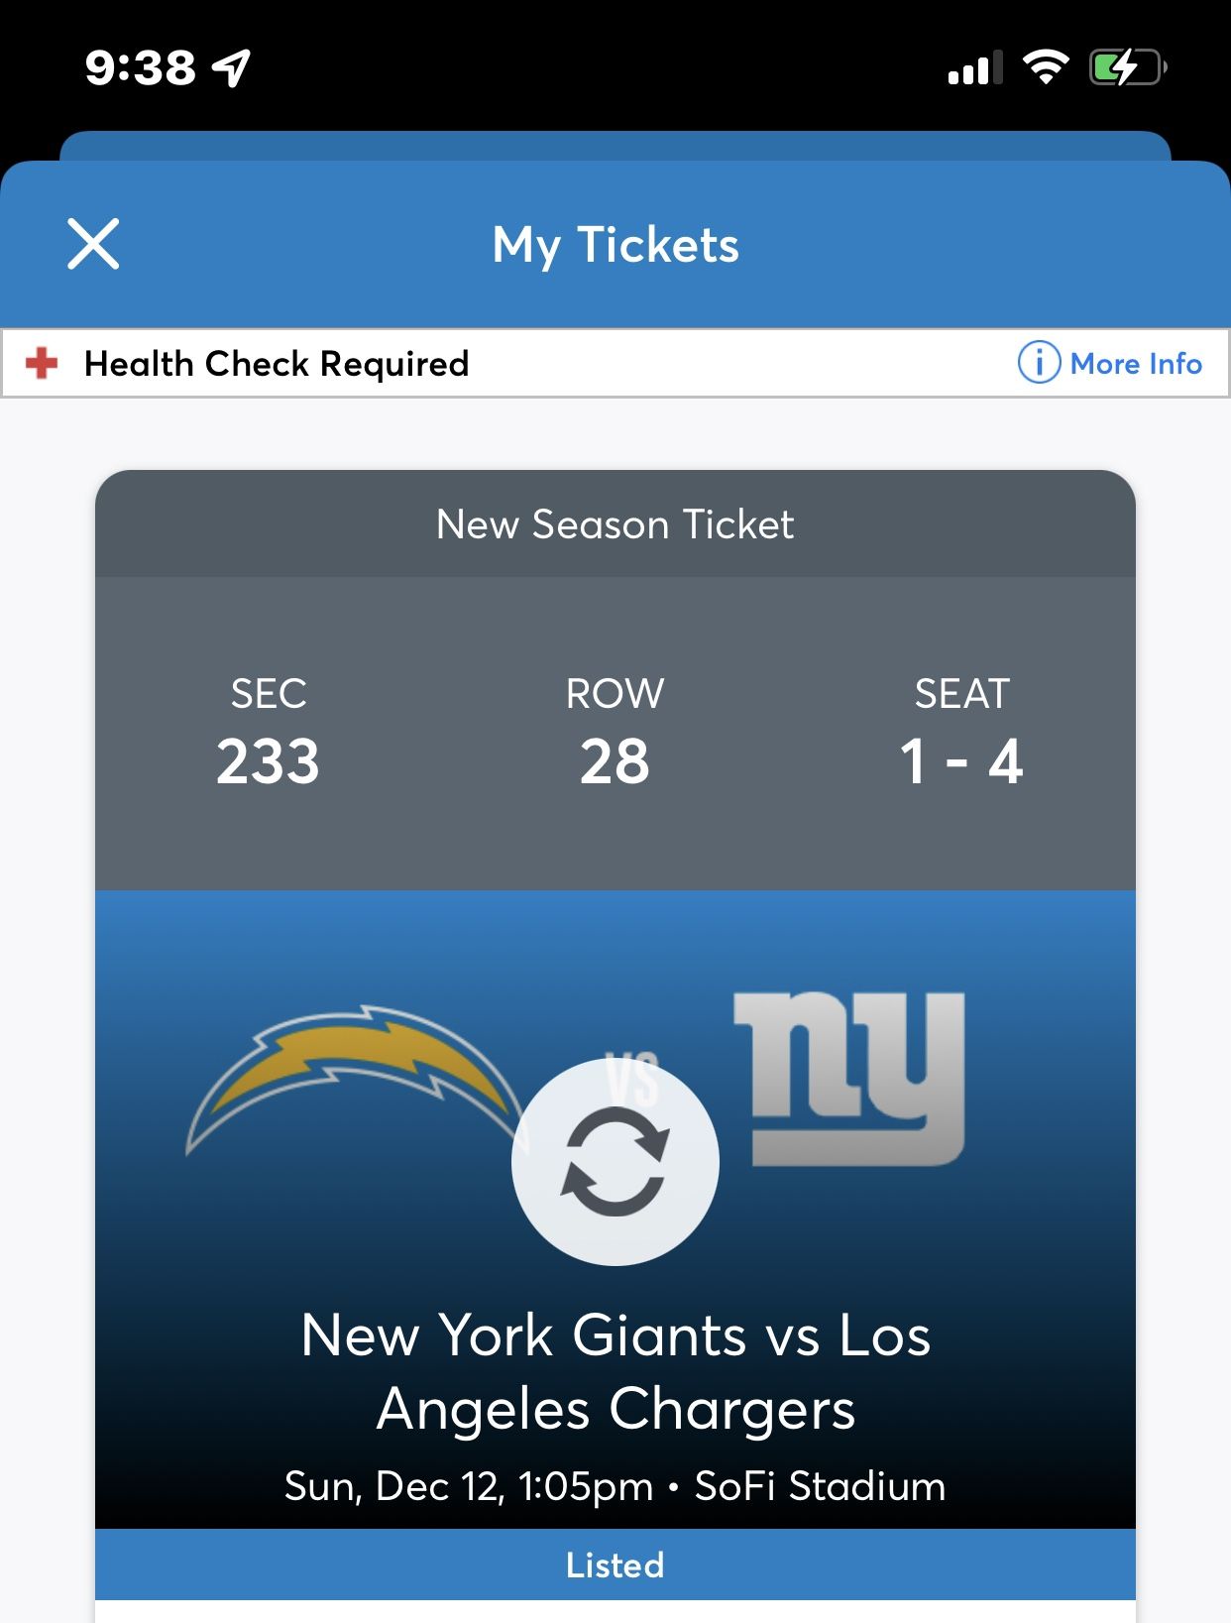Tap the row 28 label
This screenshot has height=1623, width=1231.
(615, 761)
